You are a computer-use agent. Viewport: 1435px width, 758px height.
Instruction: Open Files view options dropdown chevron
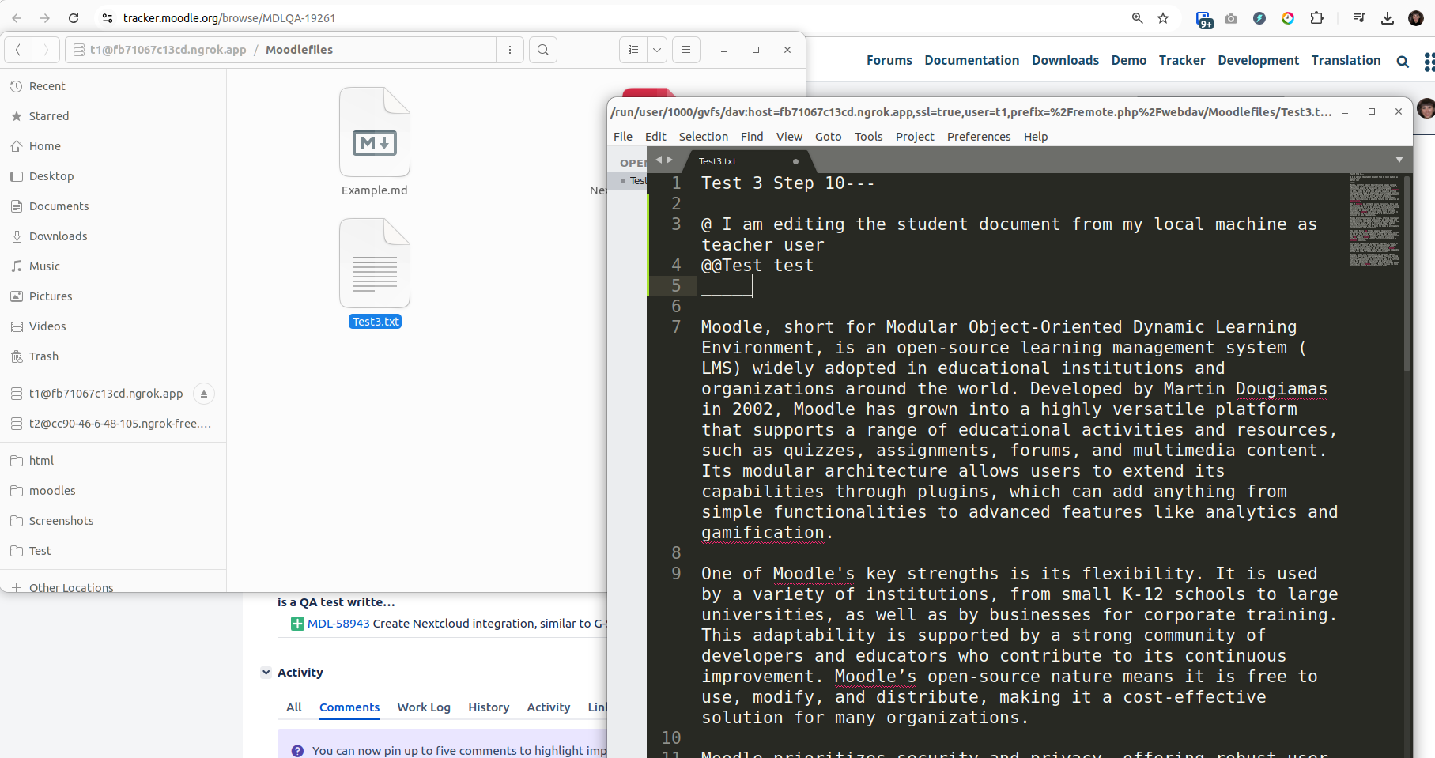(x=657, y=50)
